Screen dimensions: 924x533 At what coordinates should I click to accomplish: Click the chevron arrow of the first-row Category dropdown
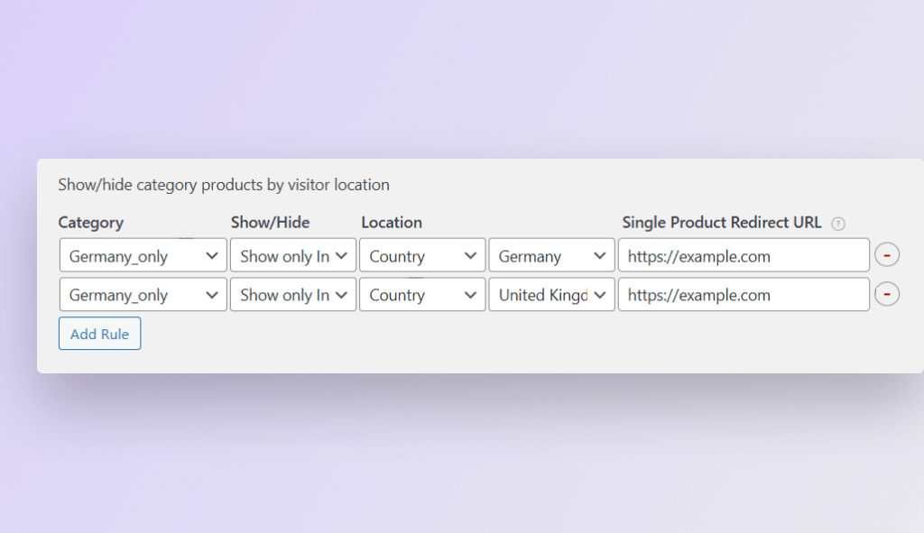point(212,256)
